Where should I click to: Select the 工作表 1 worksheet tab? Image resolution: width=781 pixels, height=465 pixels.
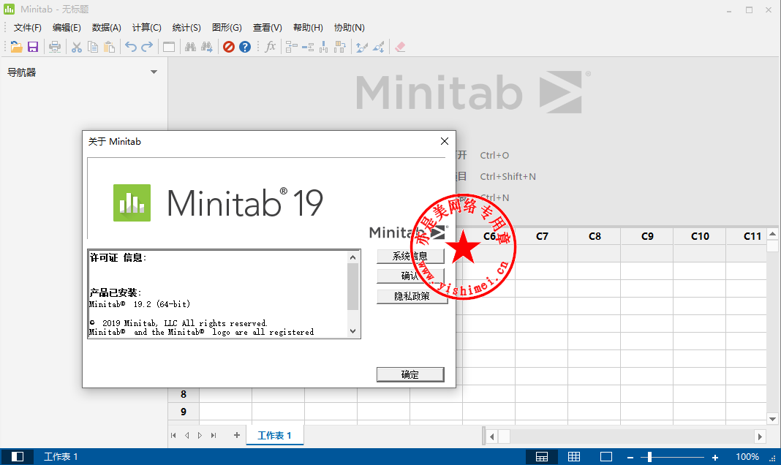click(x=274, y=435)
